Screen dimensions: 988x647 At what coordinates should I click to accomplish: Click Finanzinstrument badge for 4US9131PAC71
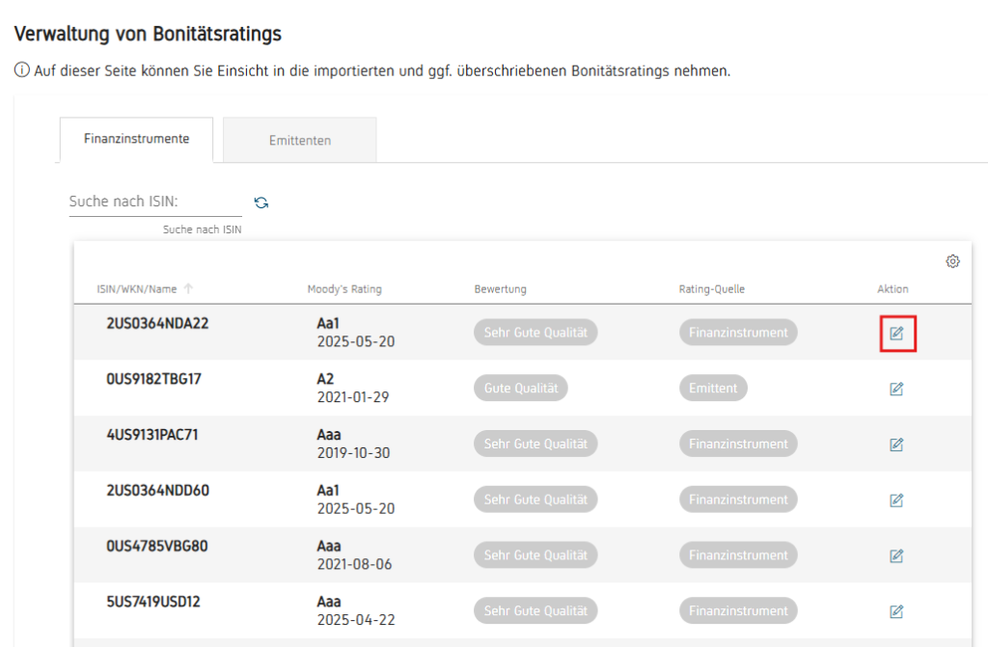click(738, 444)
